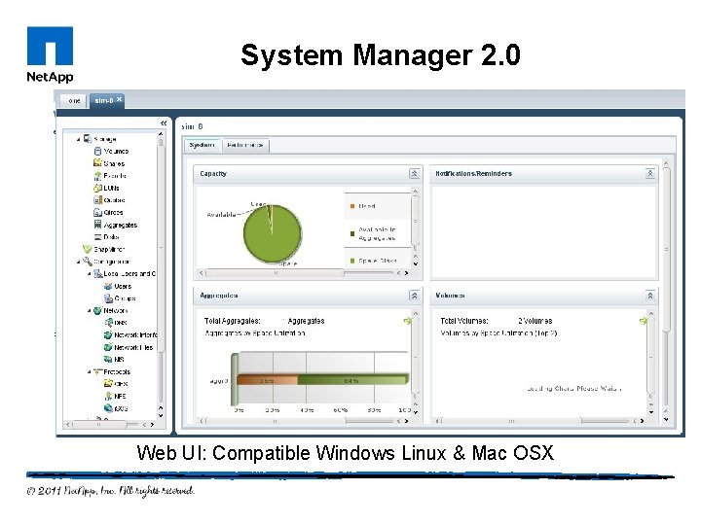The width and height of the screenshot is (701, 525).
Task: Click the Aggregates panel horizontal scrollbar
Action: pos(304,421)
